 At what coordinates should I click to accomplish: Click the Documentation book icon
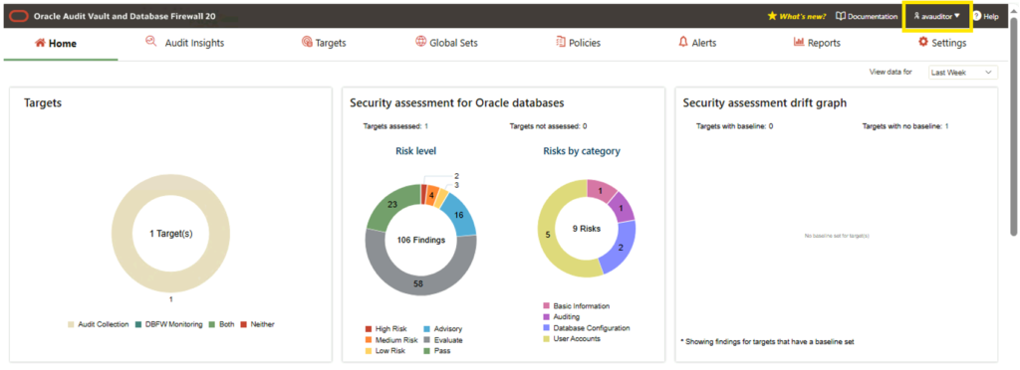click(841, 16)
